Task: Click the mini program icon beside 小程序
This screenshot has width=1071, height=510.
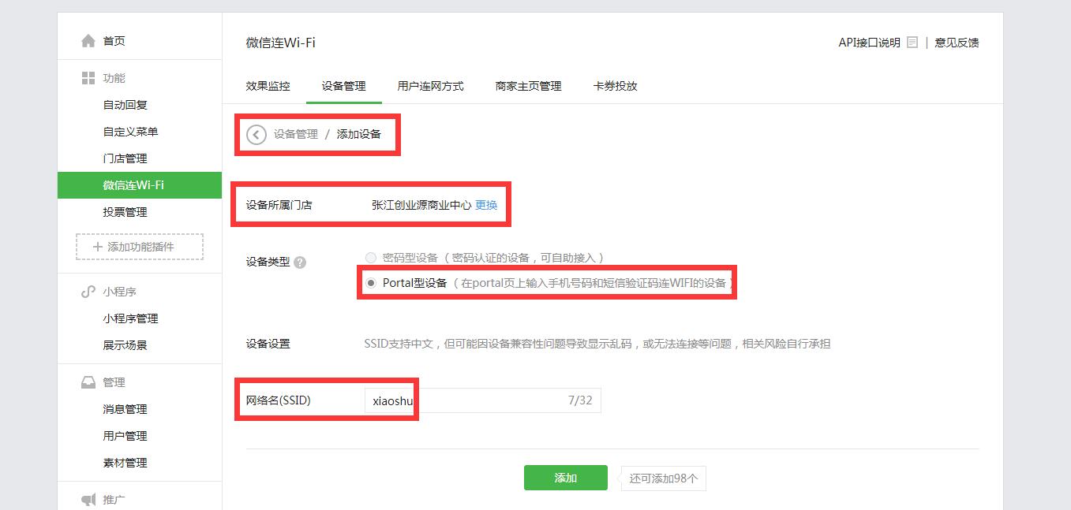Action: click(x=88, y=292)
